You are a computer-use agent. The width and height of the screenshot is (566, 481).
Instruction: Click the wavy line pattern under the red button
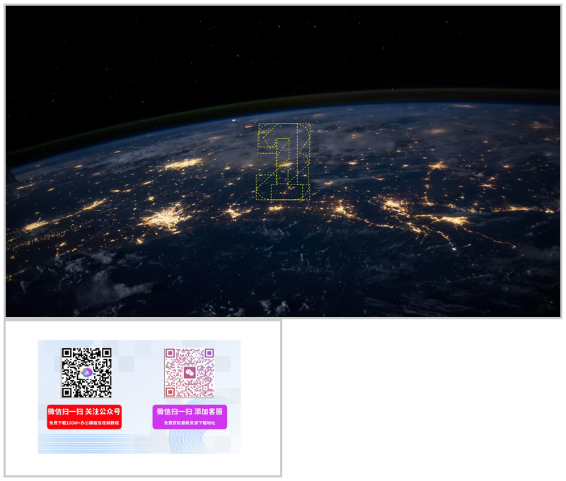click(85, 444)
